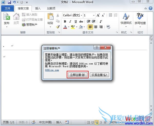This screenshot has height=126, width=154.
Task: Click Register Now (立即注册) button
Action: coord(78,75)
